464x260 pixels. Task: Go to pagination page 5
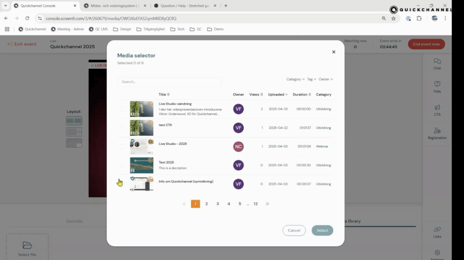pos(240,204)
